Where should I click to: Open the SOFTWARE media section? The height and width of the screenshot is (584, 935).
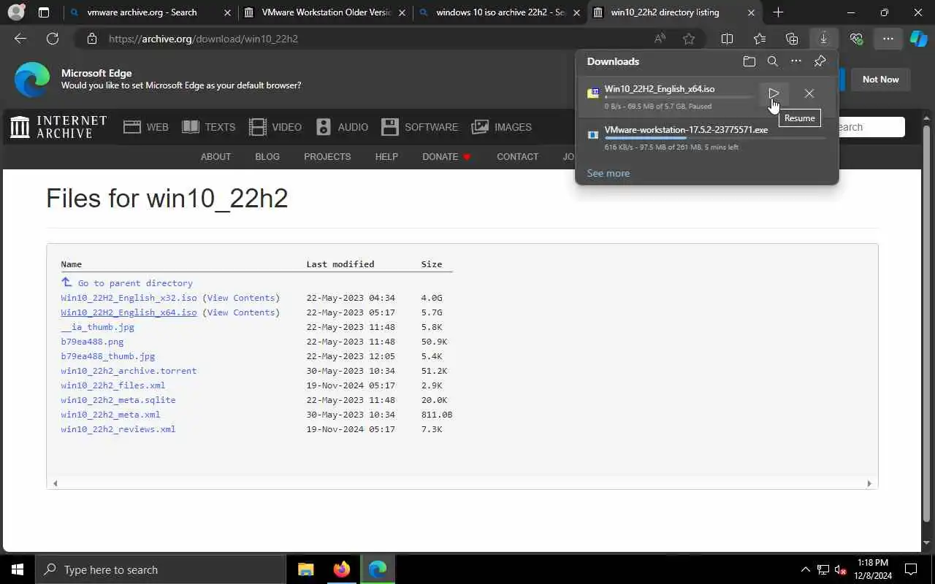[420, 127]
